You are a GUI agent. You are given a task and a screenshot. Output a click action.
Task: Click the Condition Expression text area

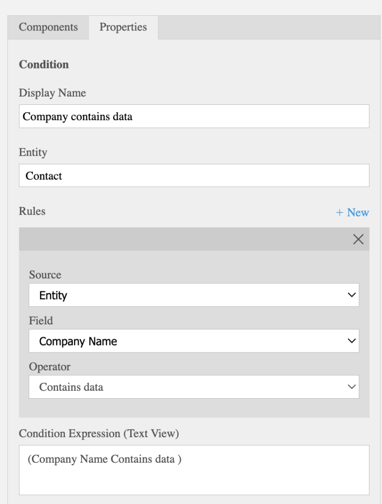point(194,470)
